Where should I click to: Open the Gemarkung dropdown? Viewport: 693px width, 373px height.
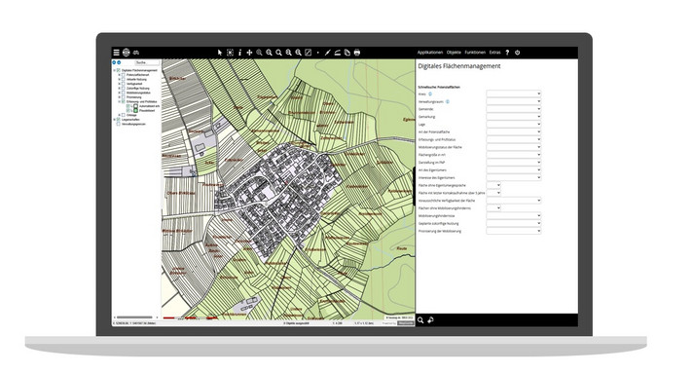(514, 116)
